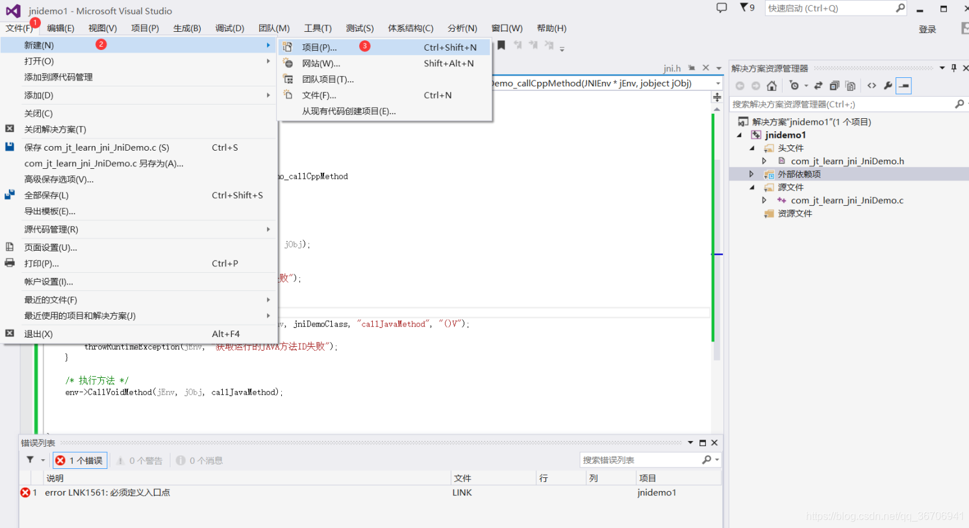The image size is (969, 528).
Task: Open the 帮助(H) menu
Action: click(551, 28)
